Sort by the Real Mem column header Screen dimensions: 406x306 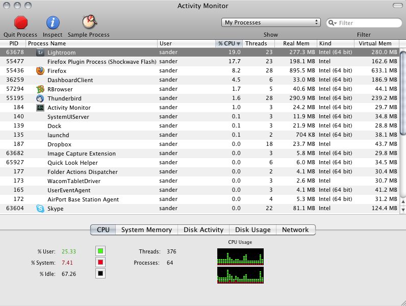[296, 43]
